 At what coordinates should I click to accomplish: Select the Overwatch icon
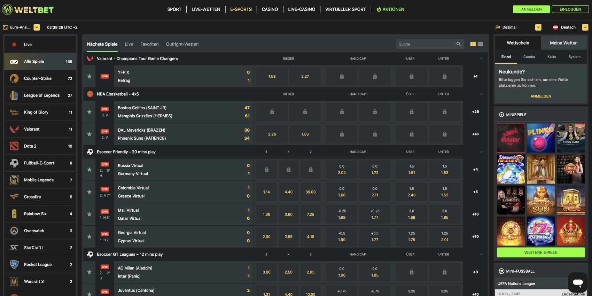[x=14, y=231]
